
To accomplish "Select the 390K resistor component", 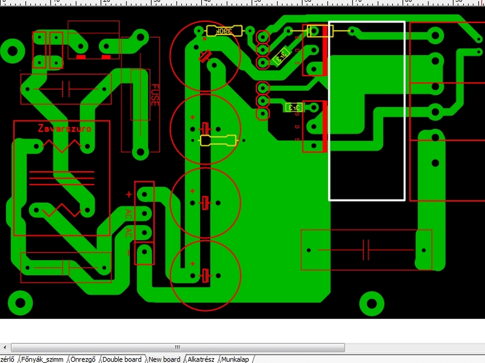I will 224,31.
